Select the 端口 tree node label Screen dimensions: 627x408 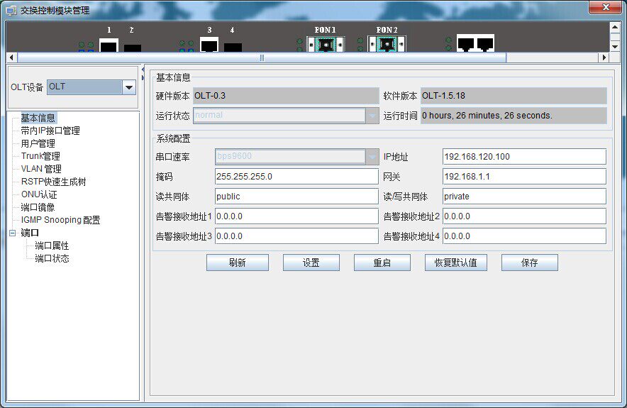[x=30, y=233]
